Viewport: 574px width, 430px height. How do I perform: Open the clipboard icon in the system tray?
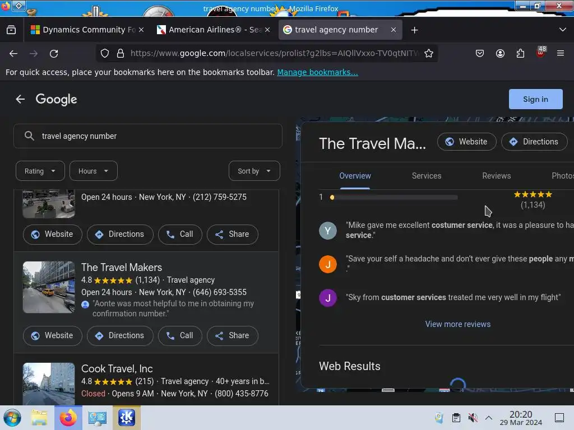[x=456, y=418]
